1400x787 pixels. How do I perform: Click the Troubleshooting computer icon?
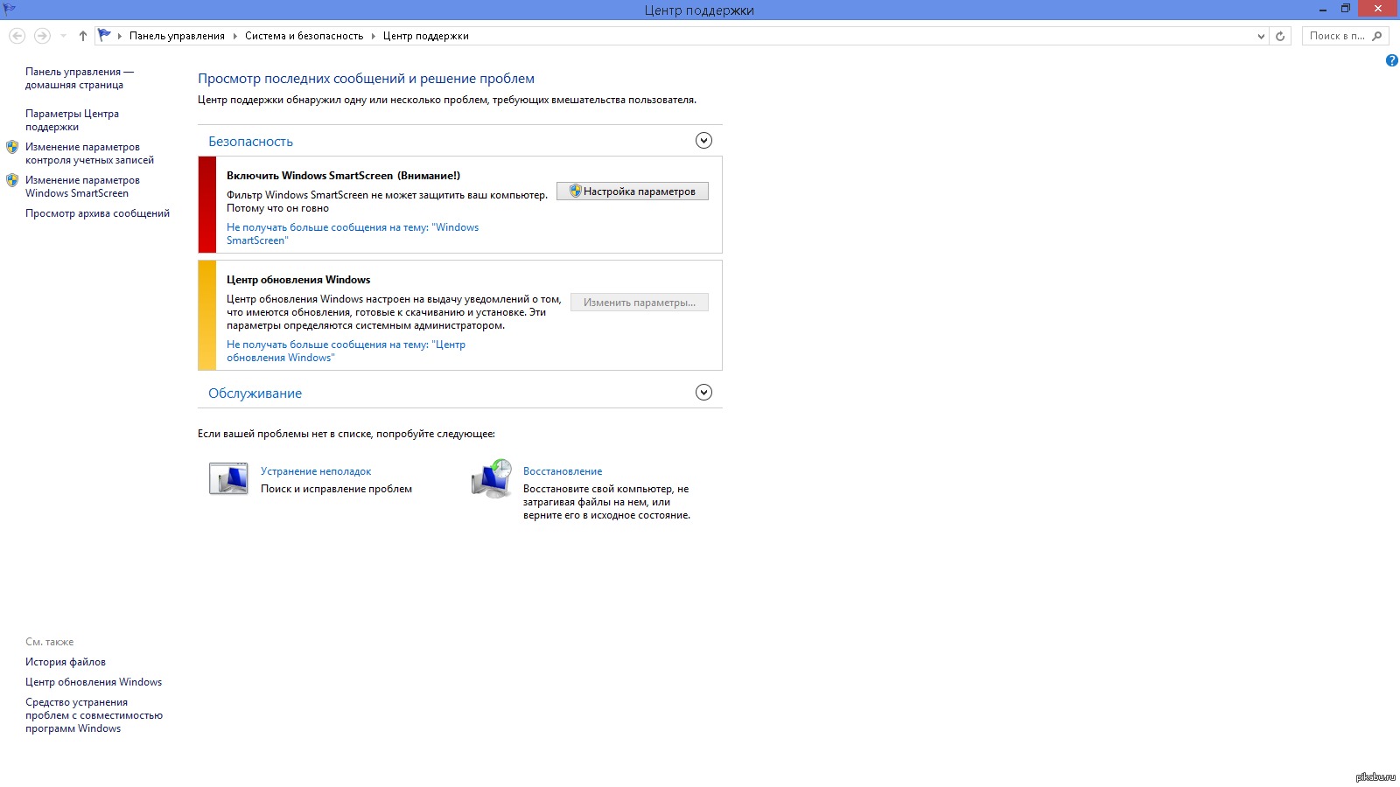tap(228, 478)
